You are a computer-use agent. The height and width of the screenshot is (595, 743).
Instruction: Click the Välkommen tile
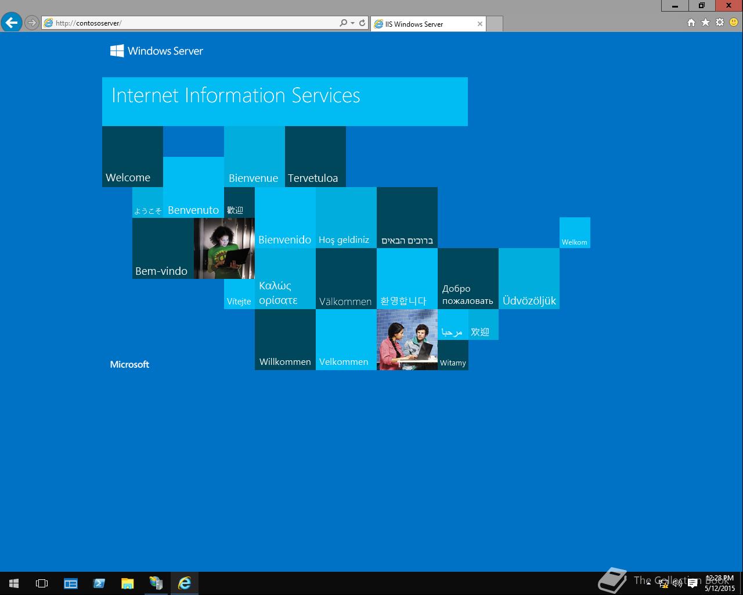tap(346, 279)
